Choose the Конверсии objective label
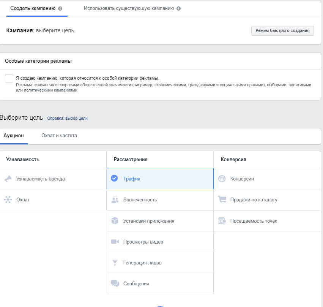Screen dimensions: 323x307 [242, 179]
